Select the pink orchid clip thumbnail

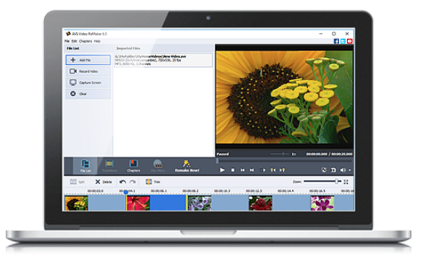[322, 203]
